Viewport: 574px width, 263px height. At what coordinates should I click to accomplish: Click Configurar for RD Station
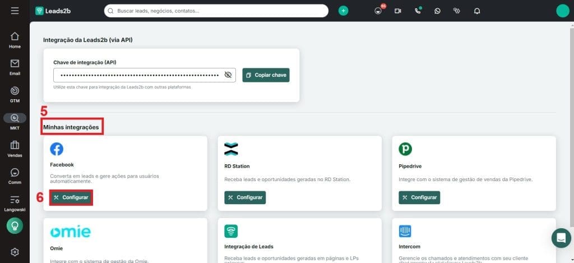pyautogui.click(x=245, y=197)
